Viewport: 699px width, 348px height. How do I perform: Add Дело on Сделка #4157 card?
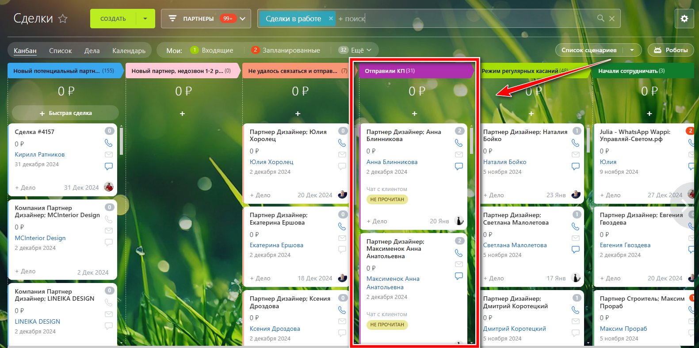25,187
